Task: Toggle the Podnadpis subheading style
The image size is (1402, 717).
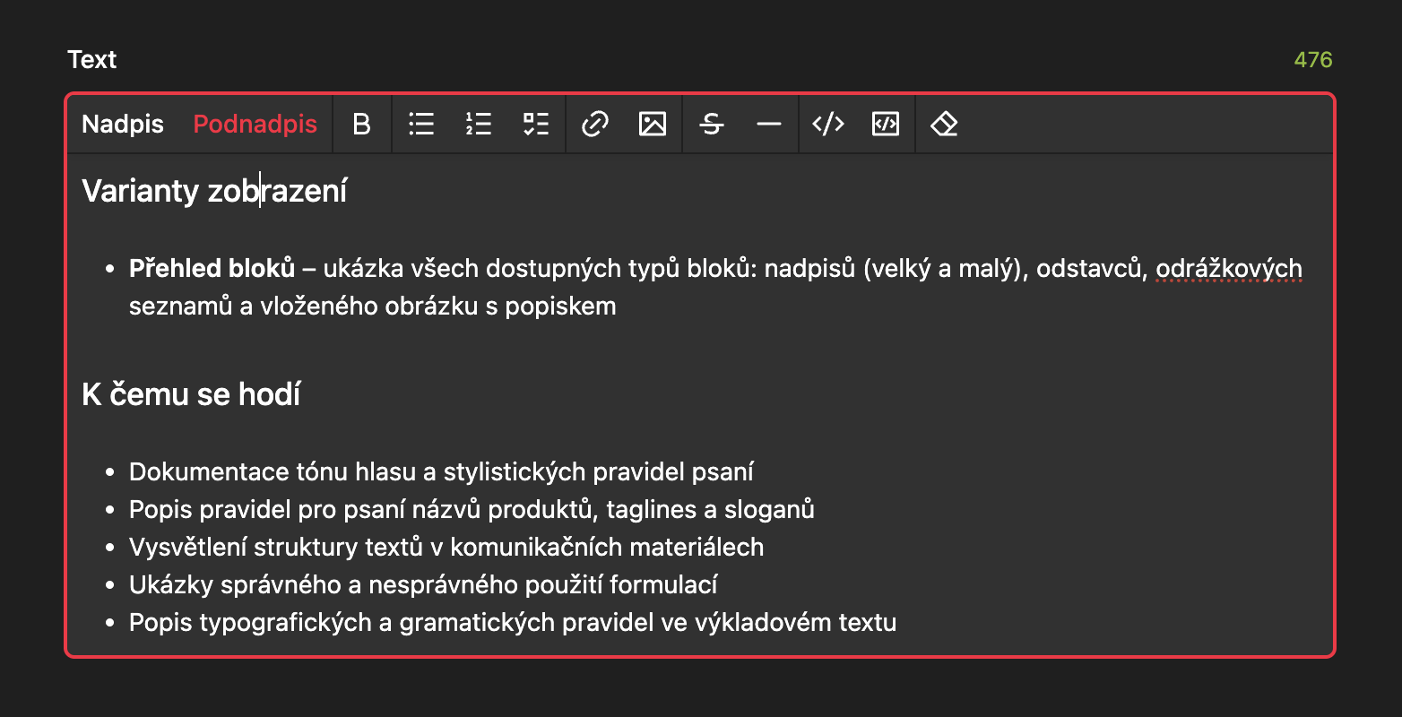Action: [255, 124]
